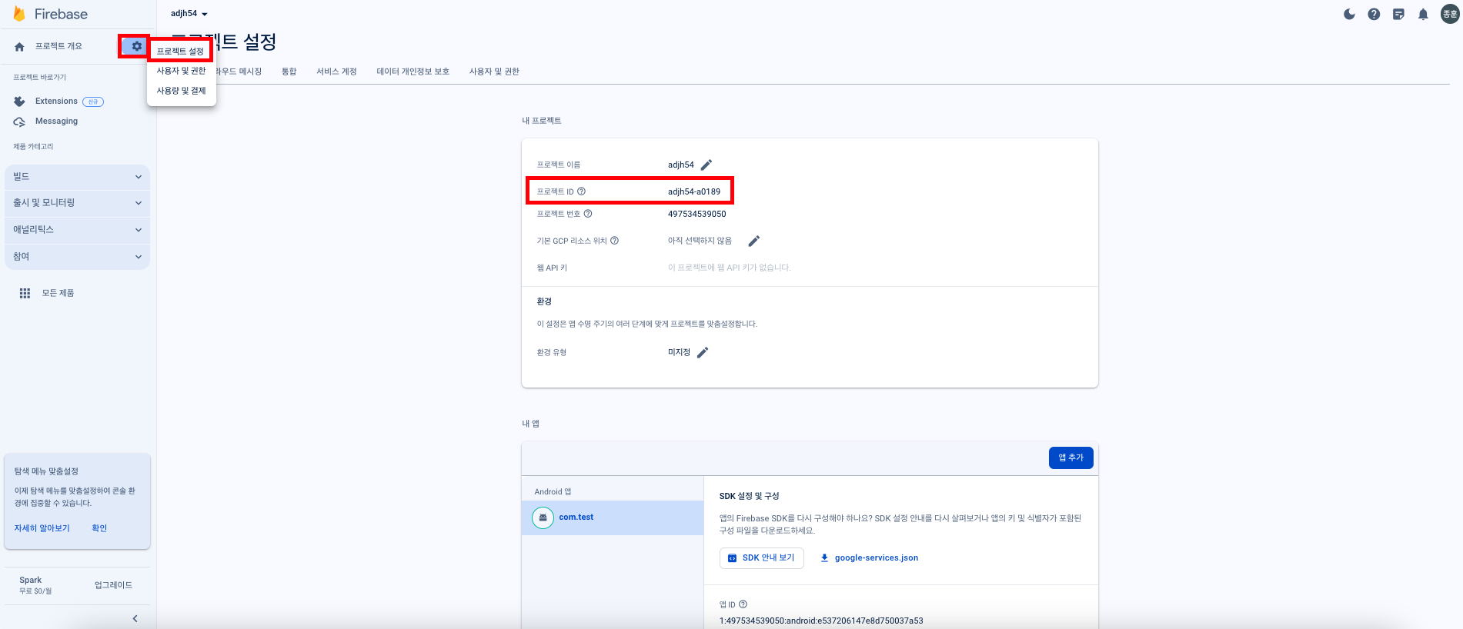Viewport: 1463px width, 629px height.
Task: Expand the 출시 및 모니터링 section
Action: pyautogui.click(x=77, y=203)
